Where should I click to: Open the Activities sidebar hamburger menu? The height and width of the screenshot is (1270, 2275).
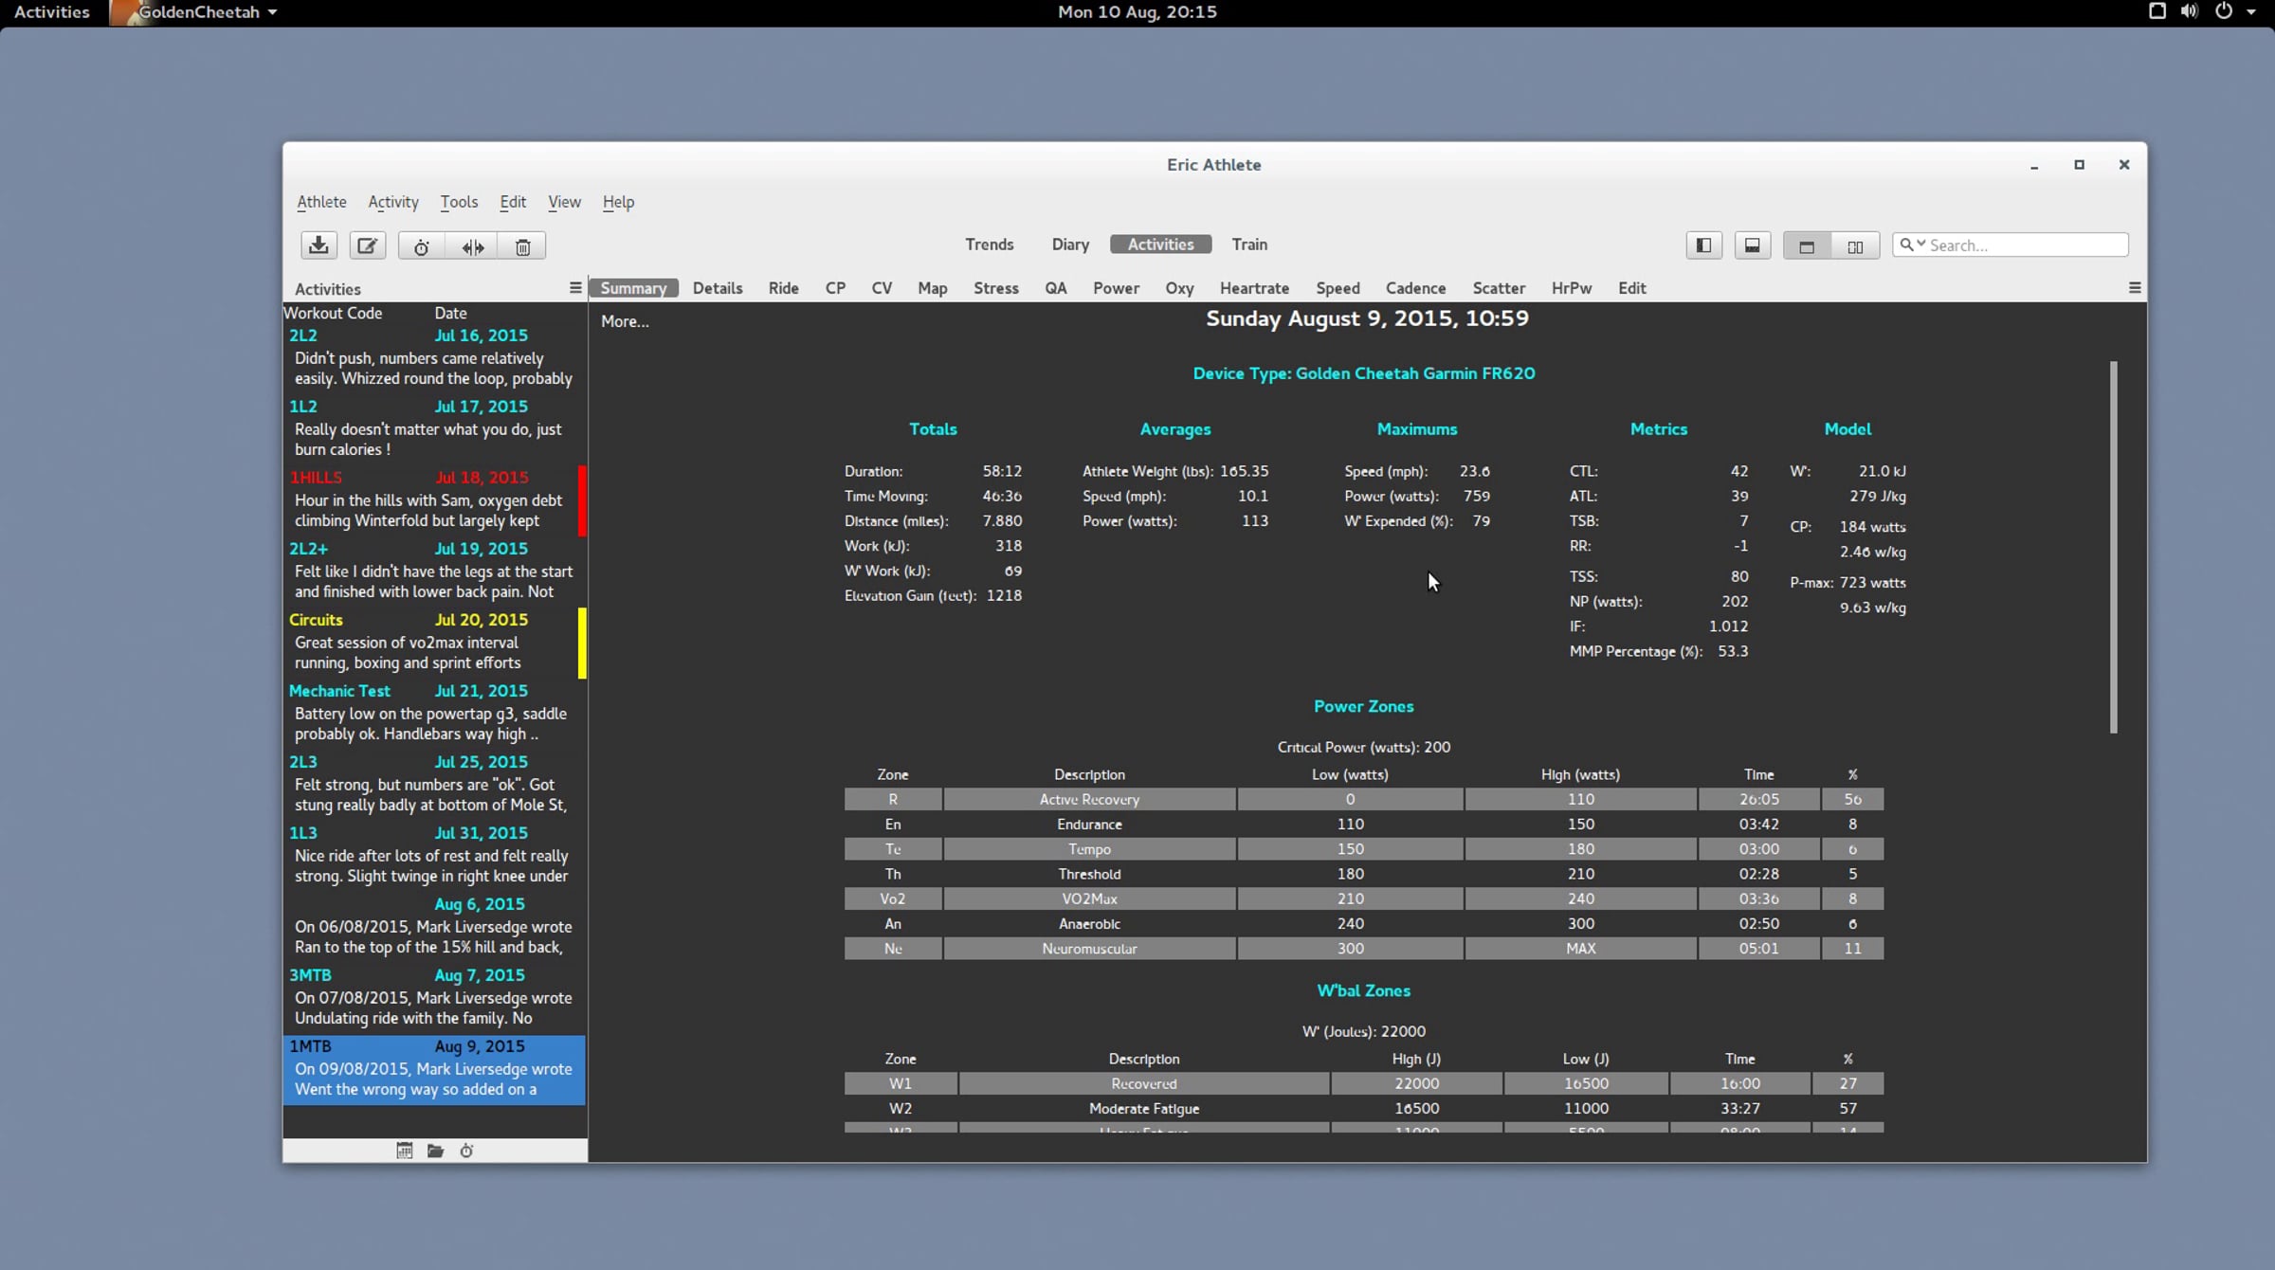tap(574, 287)
